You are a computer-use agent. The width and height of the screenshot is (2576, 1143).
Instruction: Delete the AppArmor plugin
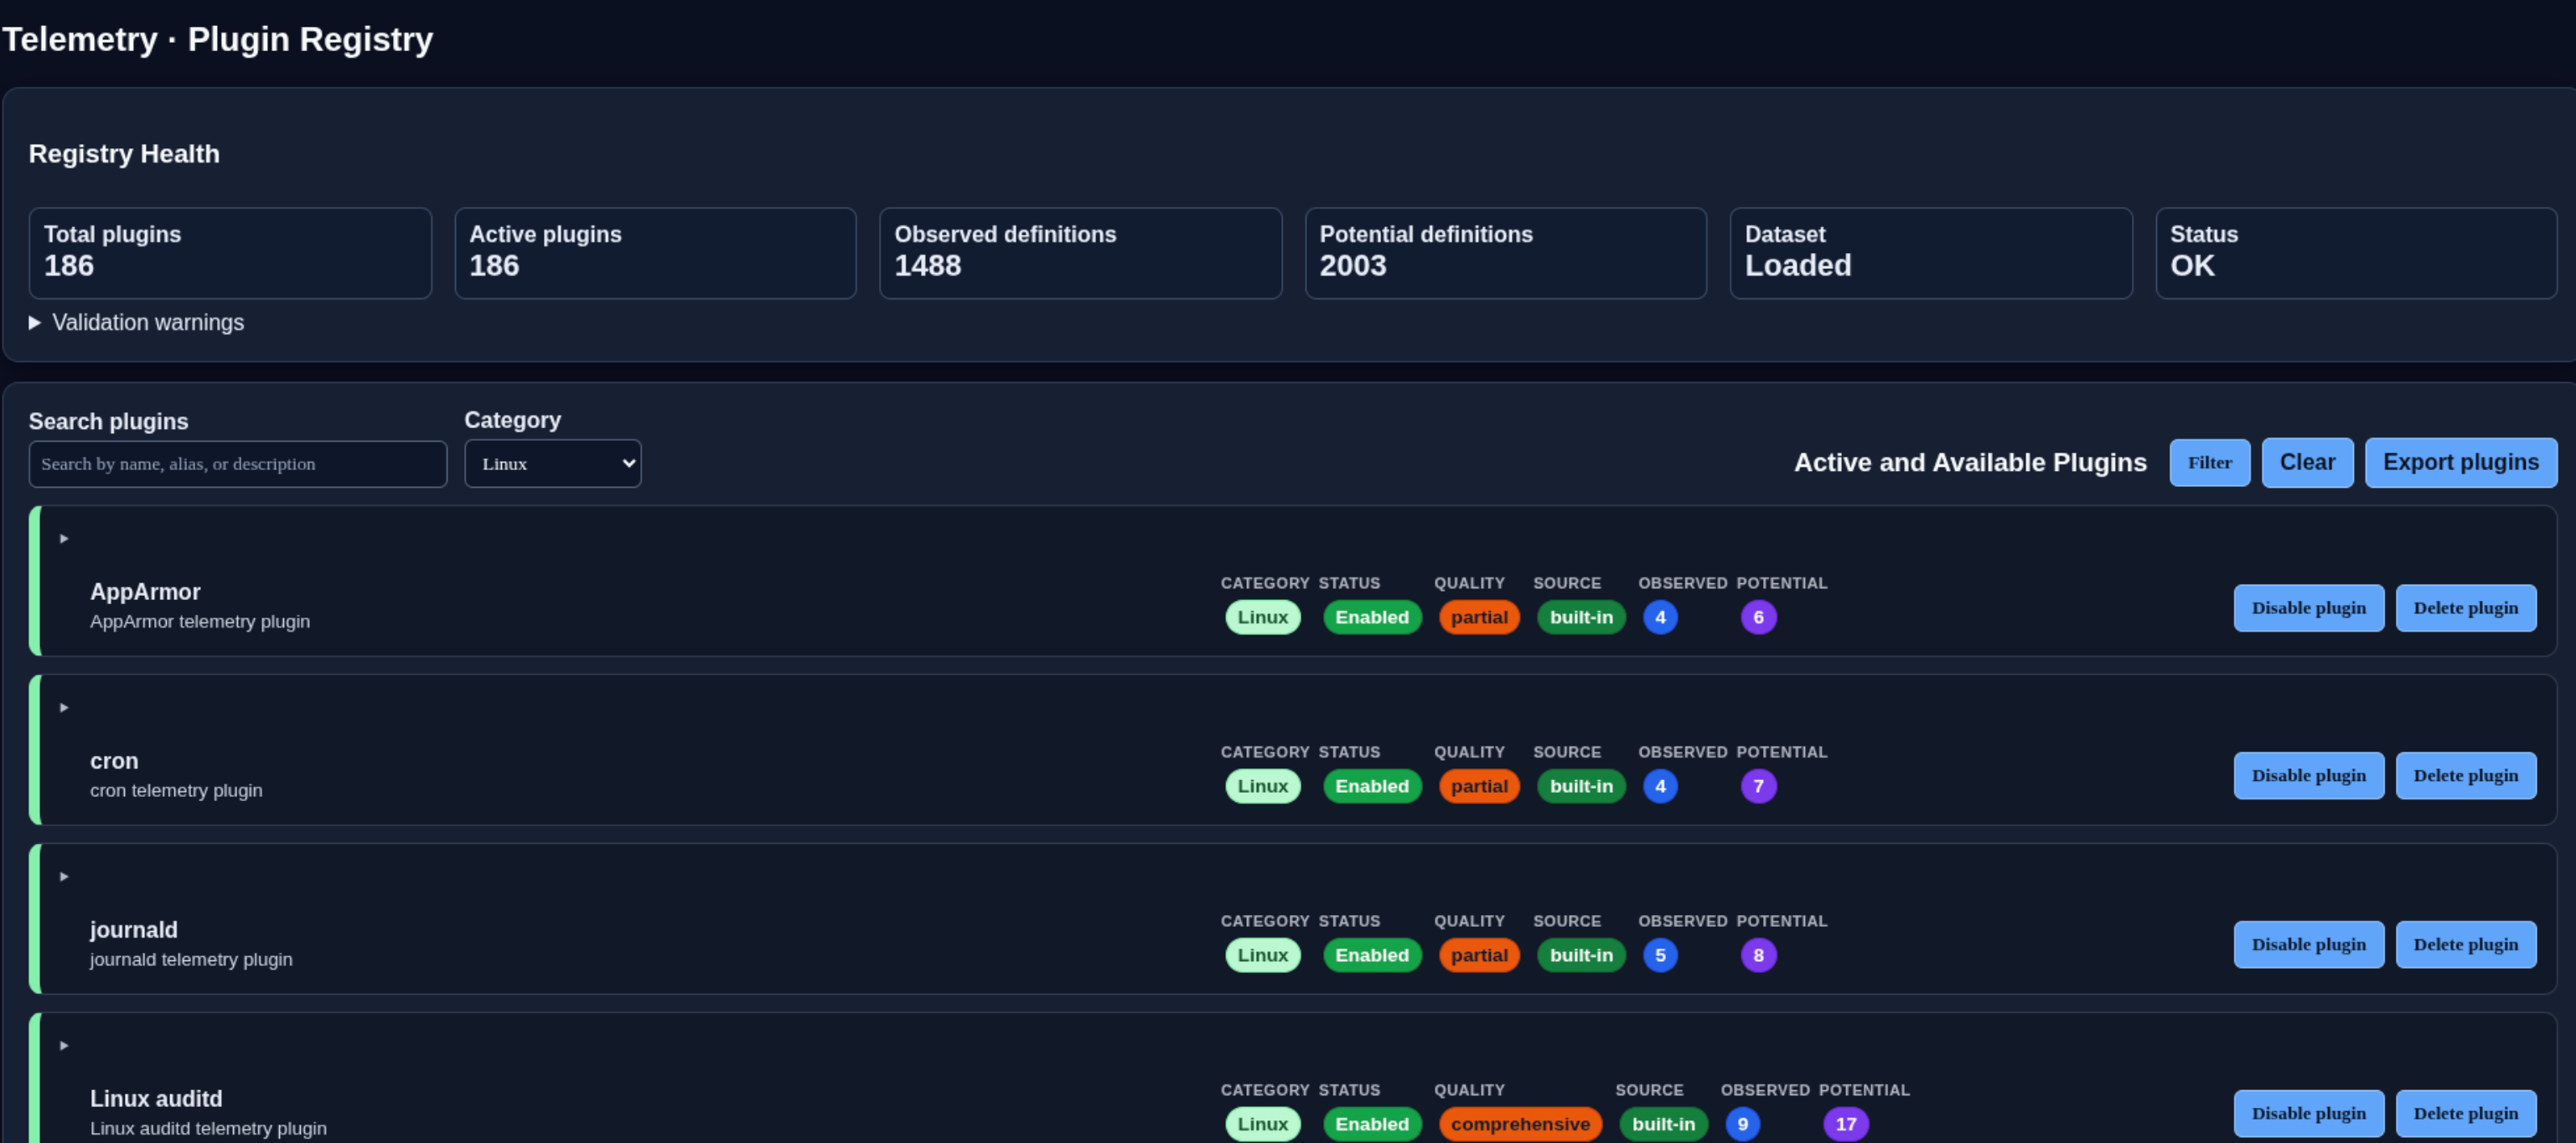pyautogui.click(x=2465, y=607)
